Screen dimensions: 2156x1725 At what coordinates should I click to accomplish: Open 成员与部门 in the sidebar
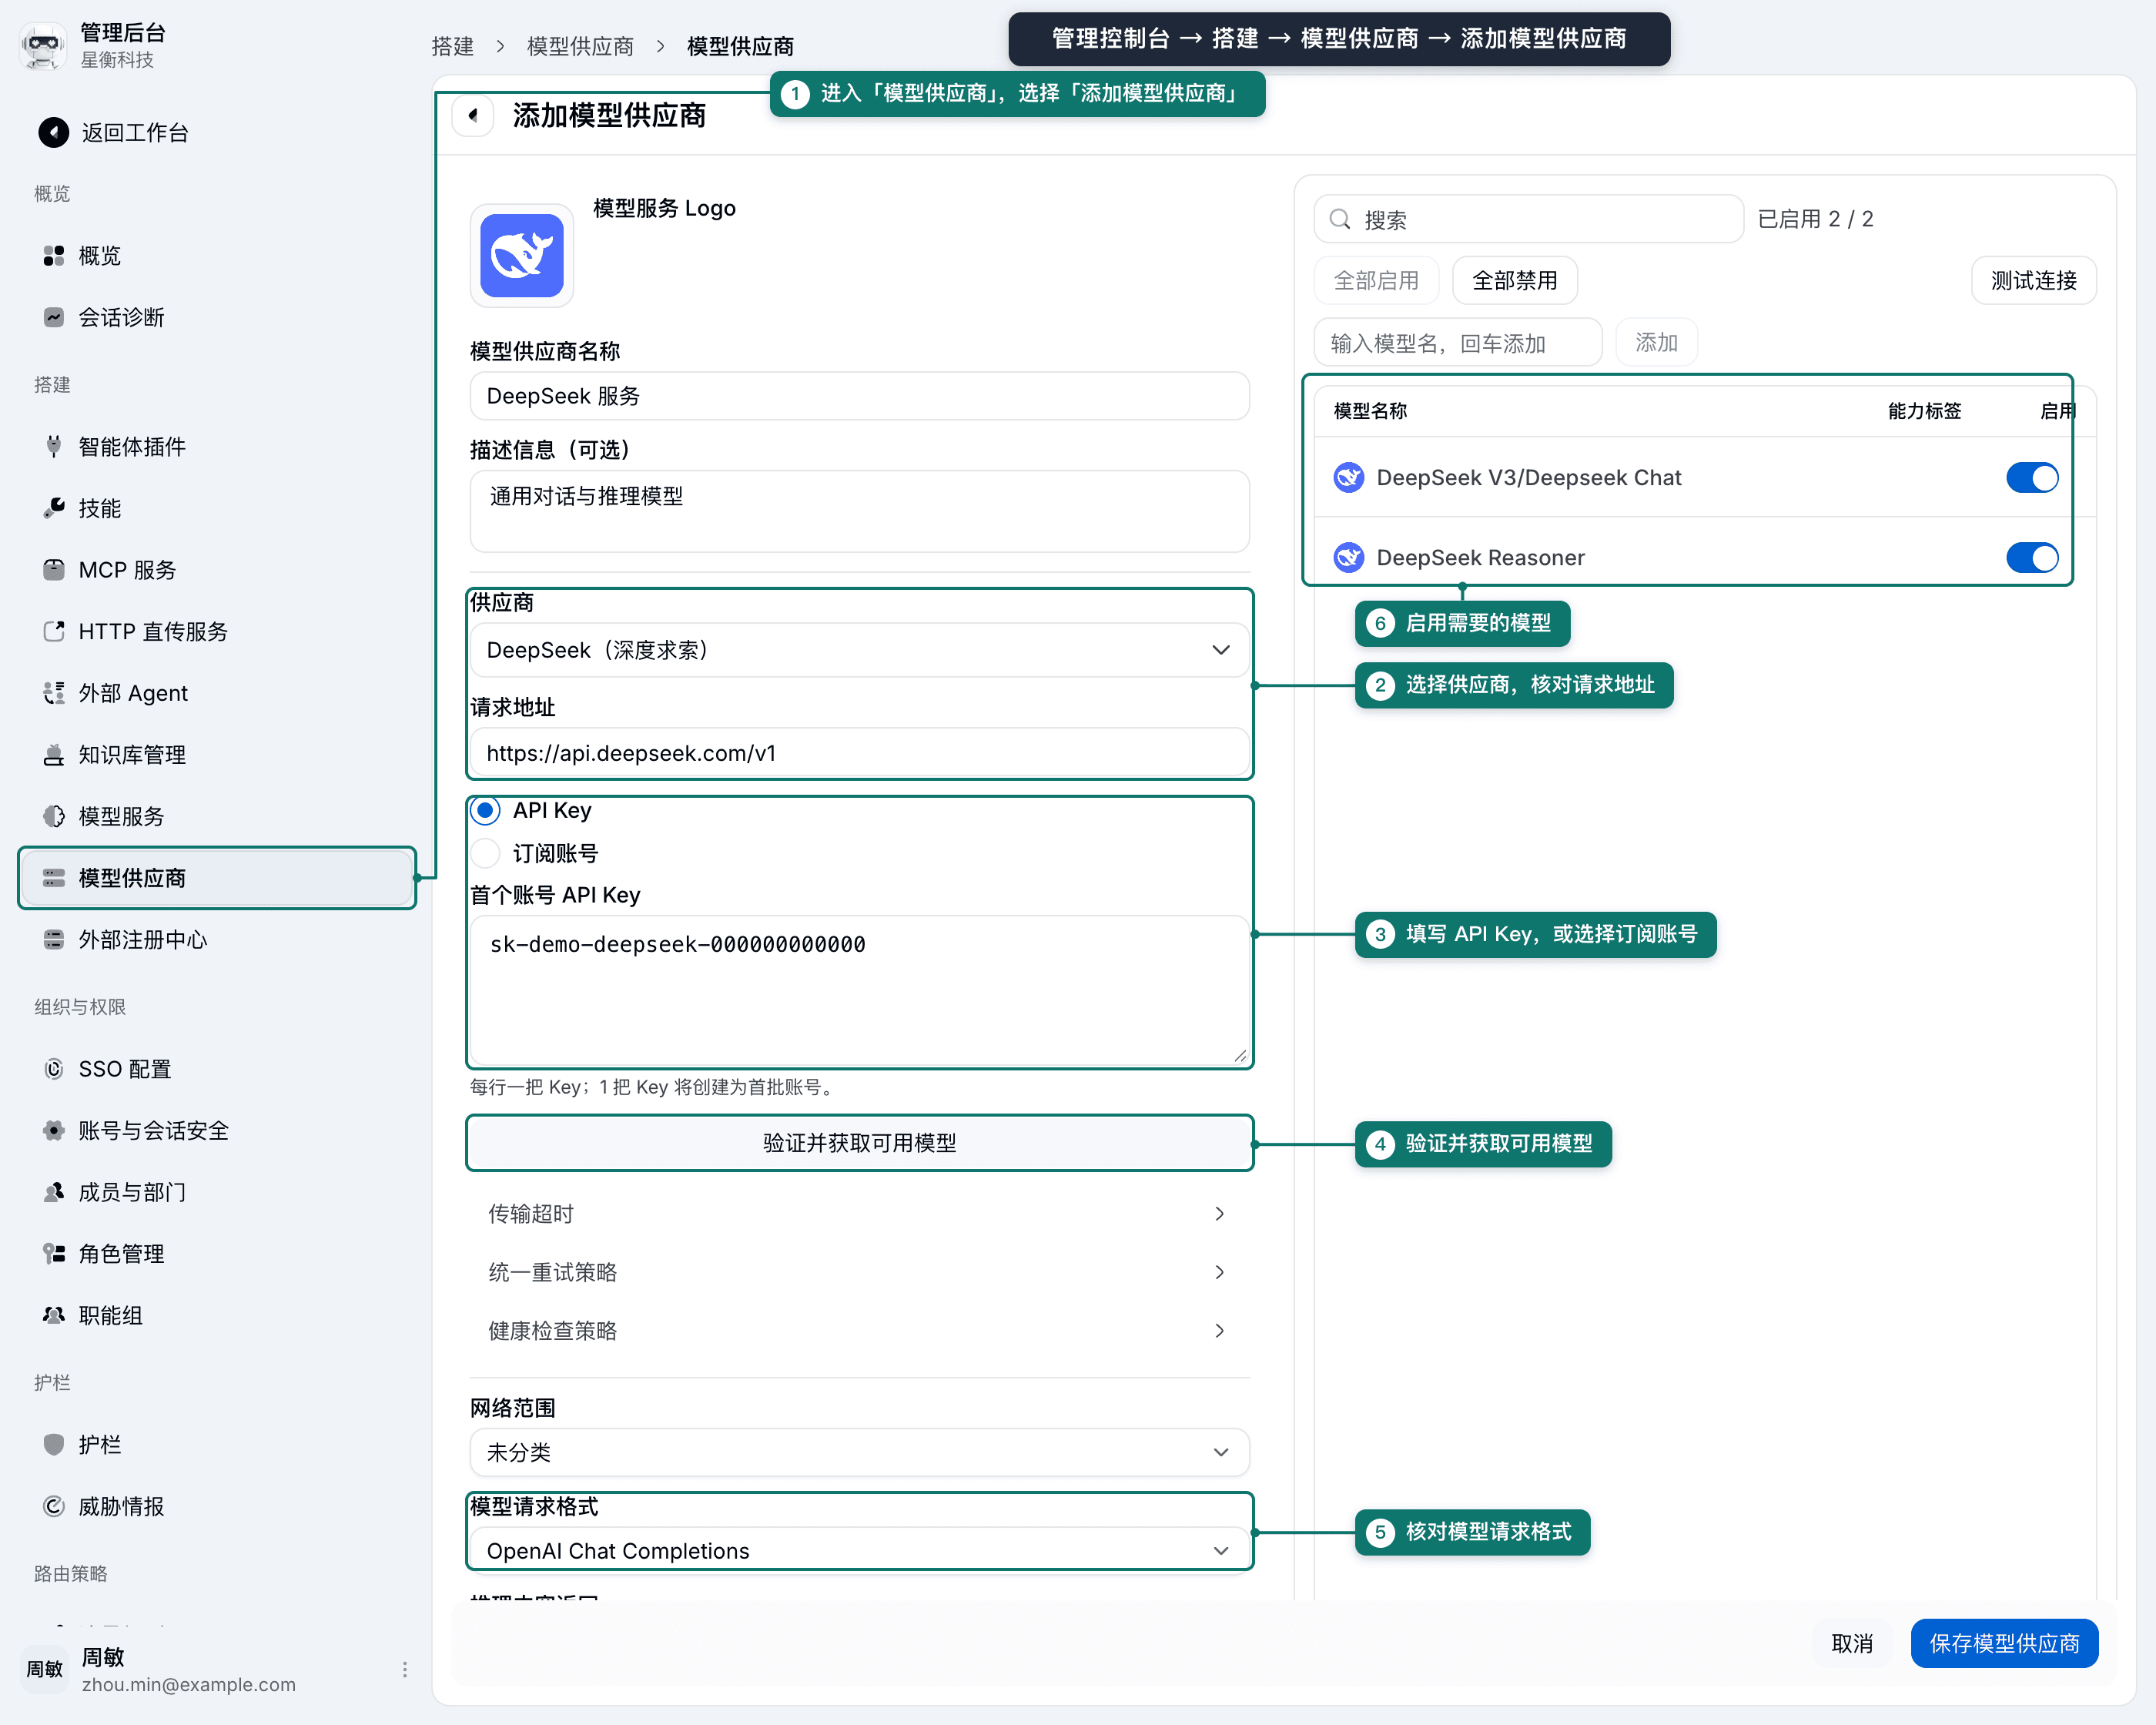coord(217,1192)
